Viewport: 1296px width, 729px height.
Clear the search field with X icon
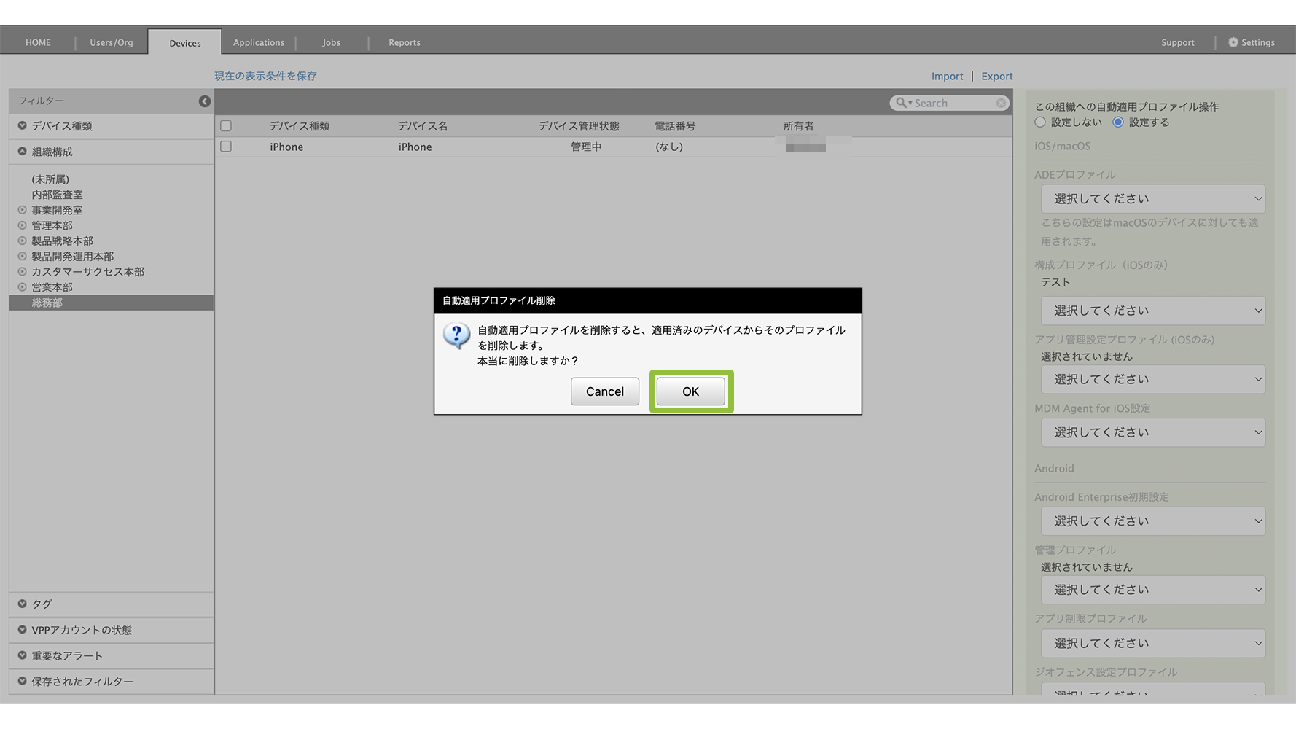pyautogui.click(x=1002, y=104)
